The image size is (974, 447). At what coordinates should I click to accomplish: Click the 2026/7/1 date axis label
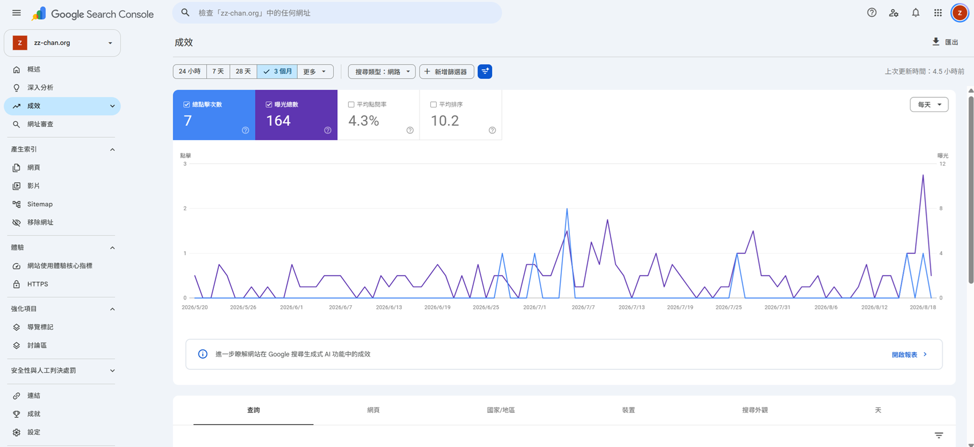click(x=534, y=307)
